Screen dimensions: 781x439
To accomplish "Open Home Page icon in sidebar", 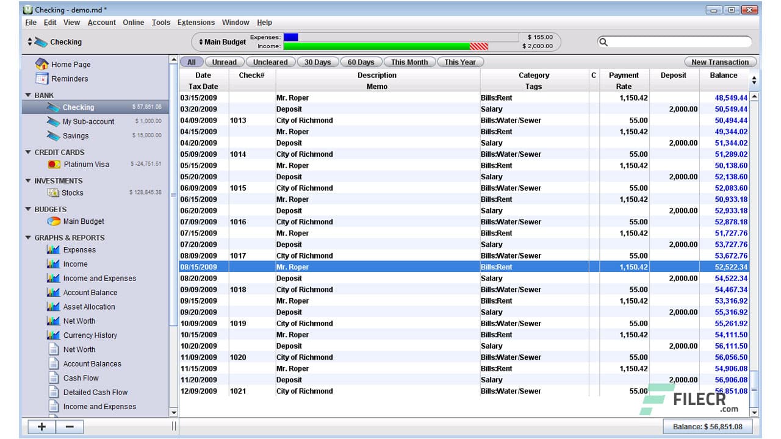I will [41, 64].
